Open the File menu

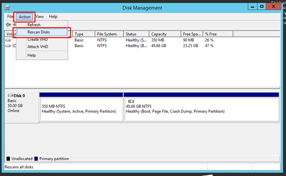point(10,16)
